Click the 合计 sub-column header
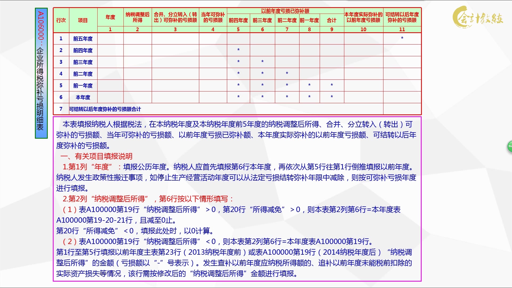 point(332,20)
